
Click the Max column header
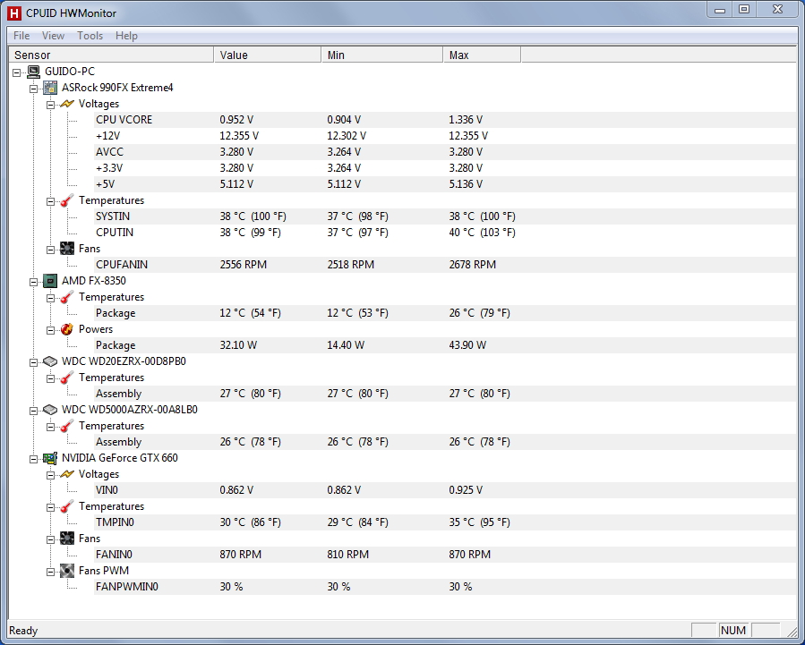(x=482, y=55)
